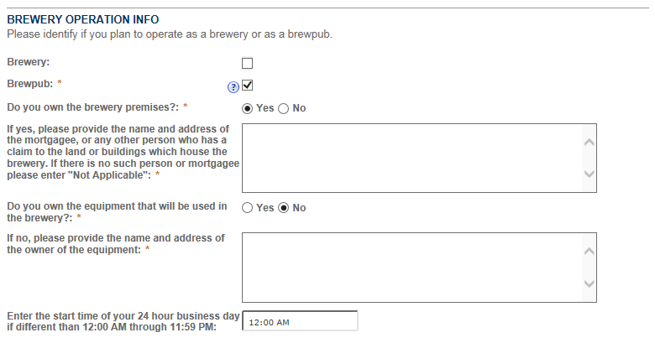Focus the business day start time field
Screen dimensions: 655x343
(x=299, y=321)
